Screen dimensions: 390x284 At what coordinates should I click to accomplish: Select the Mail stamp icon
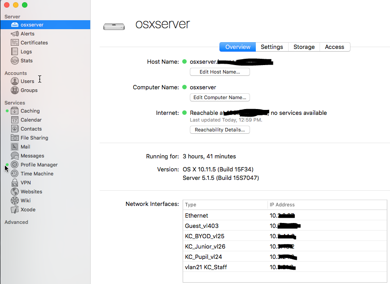(x=15, y=147)
